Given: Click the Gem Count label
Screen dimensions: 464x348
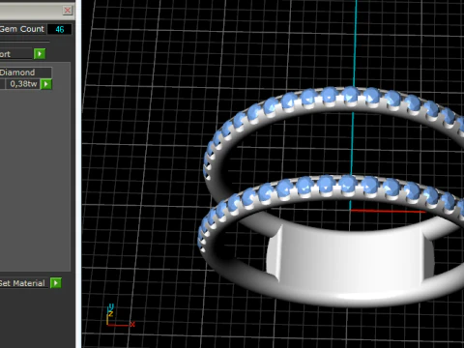Looking at the screenshot, I should (22, 29).
